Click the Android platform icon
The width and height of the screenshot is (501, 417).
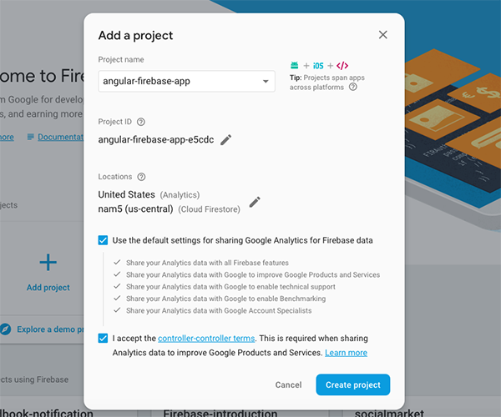click(x=294, y=65)
